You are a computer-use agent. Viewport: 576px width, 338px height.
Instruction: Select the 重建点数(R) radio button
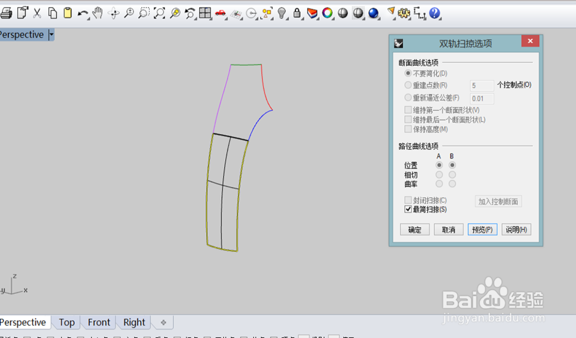[x=408, y=85]
